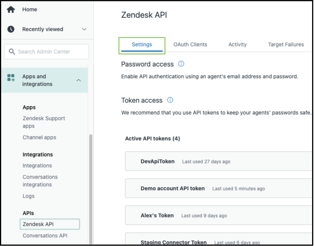Viewport: 314px width, 246px height.
Task: Select the Alex's Token row
Action: [218, 216]
